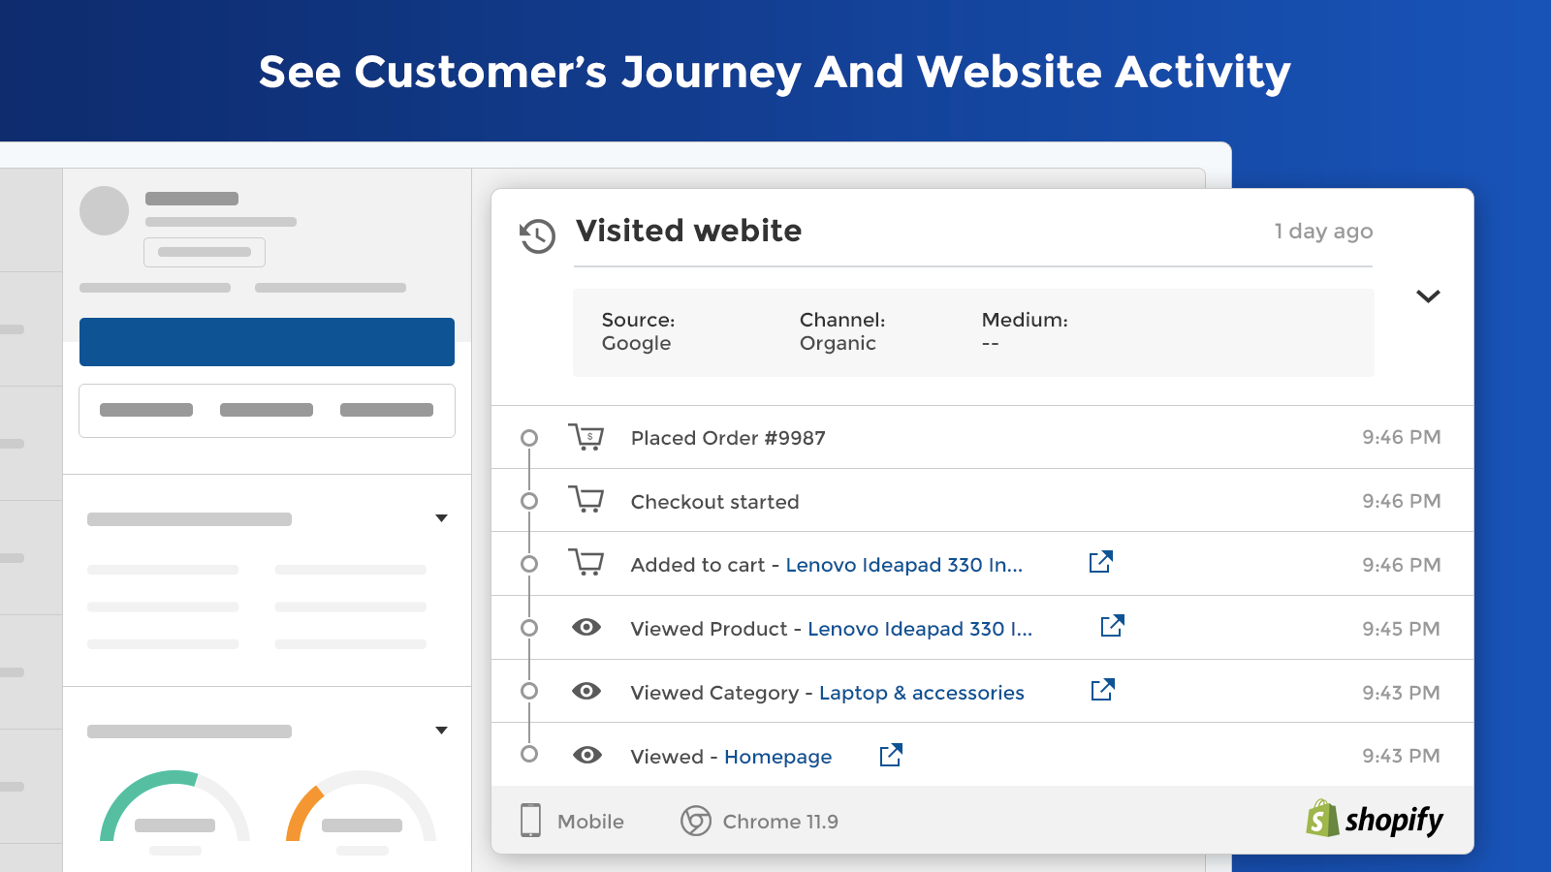Click the Medium: -- entry
Viewport: 1551px width, 872px height.
pyautogui.click(x=1025, y=331)
